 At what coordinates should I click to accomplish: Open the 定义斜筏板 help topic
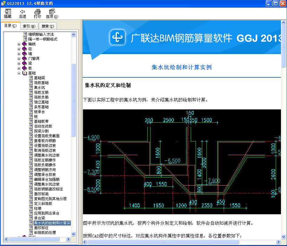(x=43, y=204)
